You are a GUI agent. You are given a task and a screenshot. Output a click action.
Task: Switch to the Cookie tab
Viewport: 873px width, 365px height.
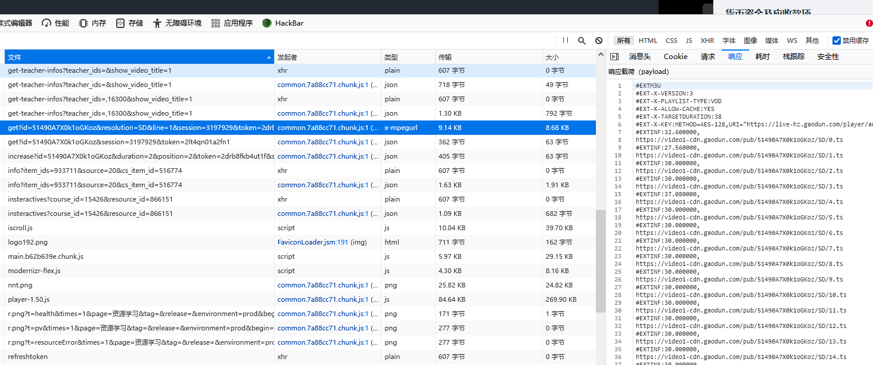click(675, 57)
